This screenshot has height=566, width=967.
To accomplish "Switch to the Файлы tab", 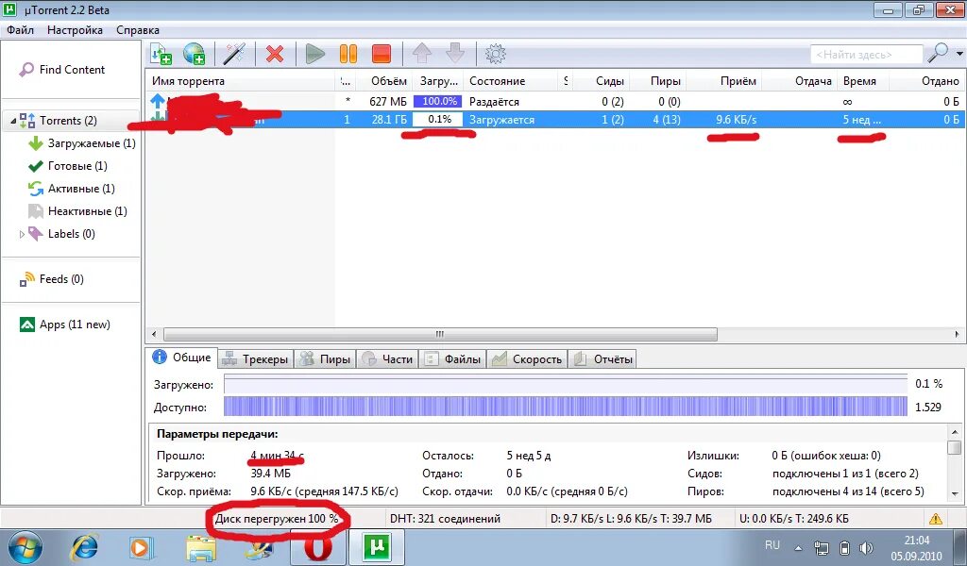I will (x=452, y=359).
